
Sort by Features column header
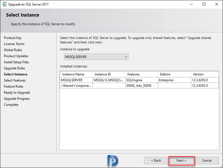click(x=142, y=74)
